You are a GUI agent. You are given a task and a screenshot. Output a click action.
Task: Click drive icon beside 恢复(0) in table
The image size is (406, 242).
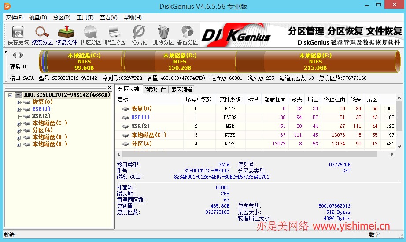click(x=125, y=109)
